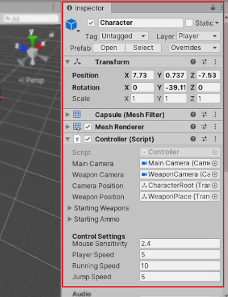Open Controller Script help icon
228x297 pixels.
193,139
